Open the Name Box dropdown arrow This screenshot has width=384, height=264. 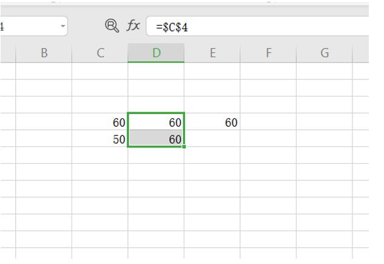[62, 27]
